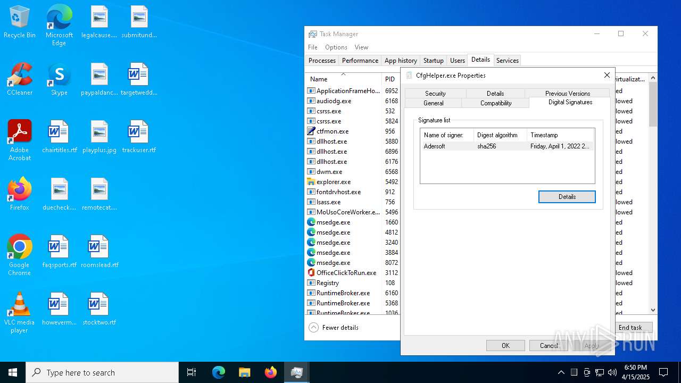Click the Windows Start button
Image resolution: width=681 pixels, height=383 pixels.
13,372
